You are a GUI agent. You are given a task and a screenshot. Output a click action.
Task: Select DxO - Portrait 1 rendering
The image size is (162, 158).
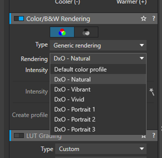[98, 109]
